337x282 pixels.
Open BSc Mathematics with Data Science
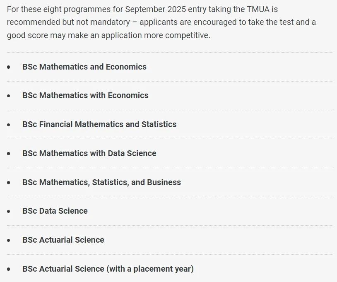click(89, 154)
